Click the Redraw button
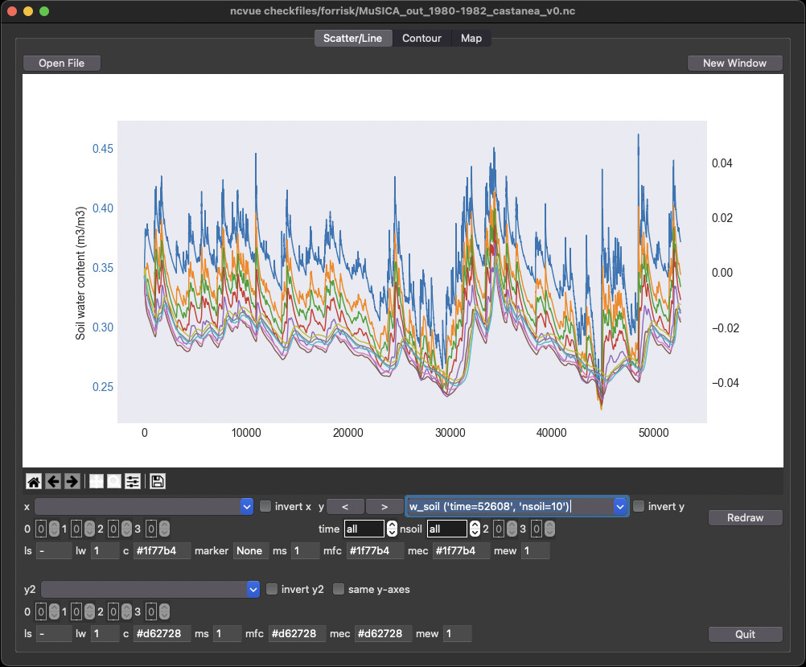Viewport: 806px width, 667px height. 746,518
